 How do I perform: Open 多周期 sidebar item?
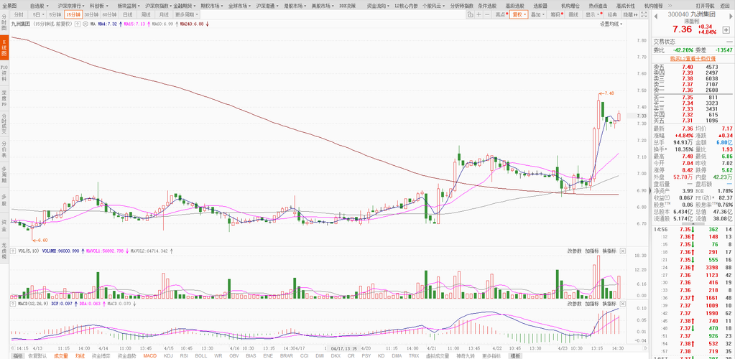(4, 174)
